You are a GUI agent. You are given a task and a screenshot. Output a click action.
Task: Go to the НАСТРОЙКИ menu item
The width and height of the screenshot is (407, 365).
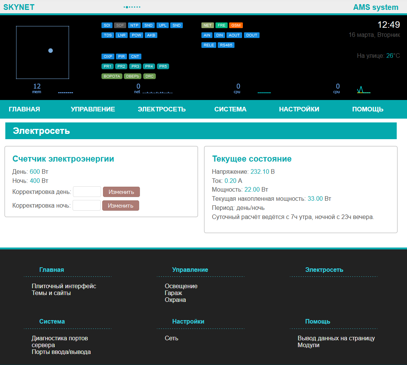point(299,109)
